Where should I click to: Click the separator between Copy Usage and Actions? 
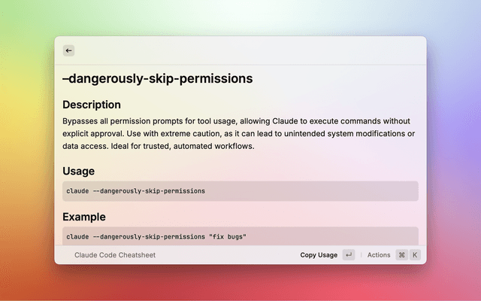(x=361, y=255)
